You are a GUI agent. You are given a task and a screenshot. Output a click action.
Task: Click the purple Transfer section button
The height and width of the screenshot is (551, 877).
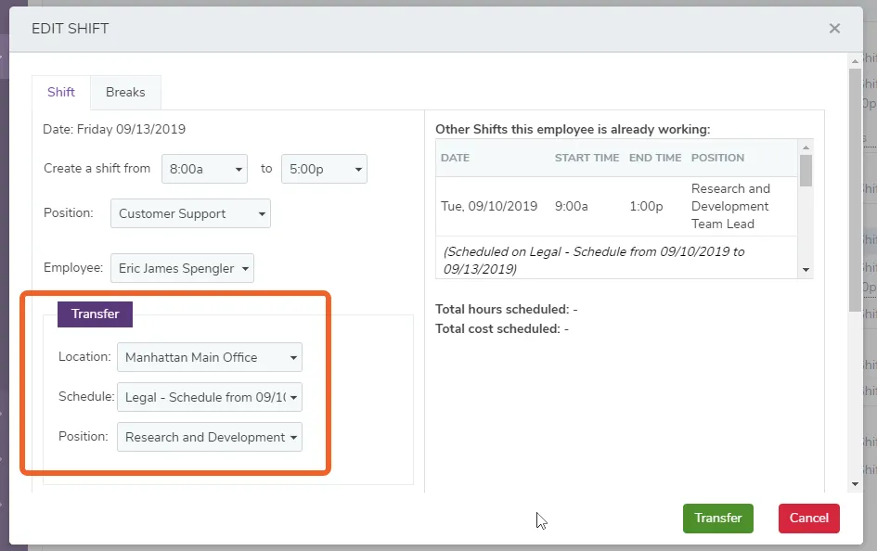tap(95, 314)
